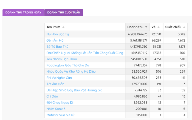
Task: Click Doanh thu sort descending arrow
Action: coord(146,27)
